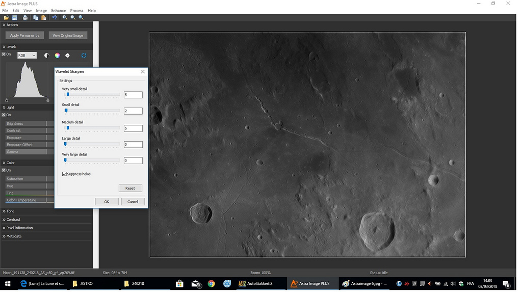Click the Brightness slider bar
Screen dimensions: 522x292
coord(30,123)
